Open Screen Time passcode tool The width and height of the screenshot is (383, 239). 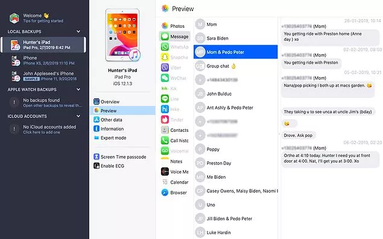click(x=122, y=157)
